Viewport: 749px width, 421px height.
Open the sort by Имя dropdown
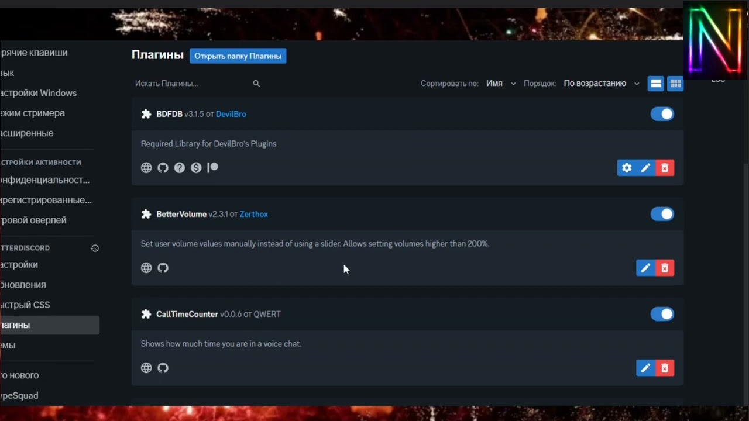(501, 84)
